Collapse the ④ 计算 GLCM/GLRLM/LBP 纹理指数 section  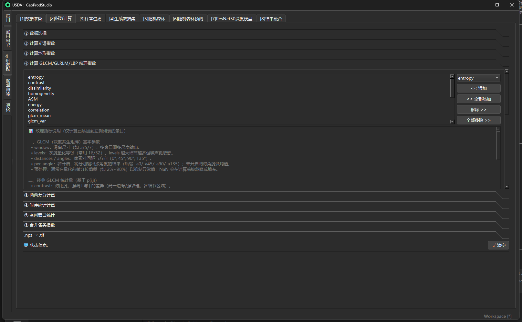point(63,63)
